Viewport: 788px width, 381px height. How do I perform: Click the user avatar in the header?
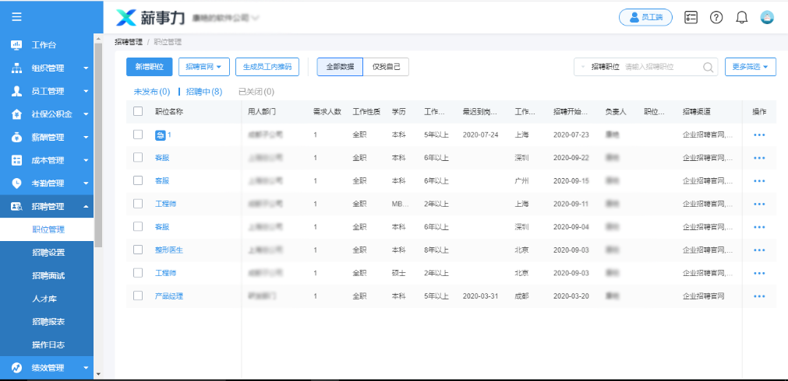(767, 17)
